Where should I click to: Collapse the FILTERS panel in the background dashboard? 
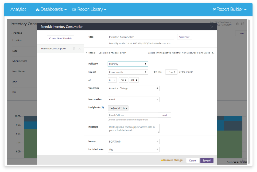16,33
